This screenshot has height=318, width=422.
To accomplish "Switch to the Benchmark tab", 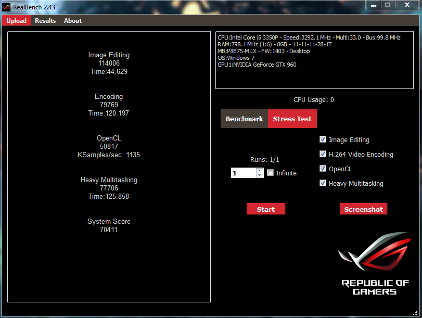I will tap(244, 119).
